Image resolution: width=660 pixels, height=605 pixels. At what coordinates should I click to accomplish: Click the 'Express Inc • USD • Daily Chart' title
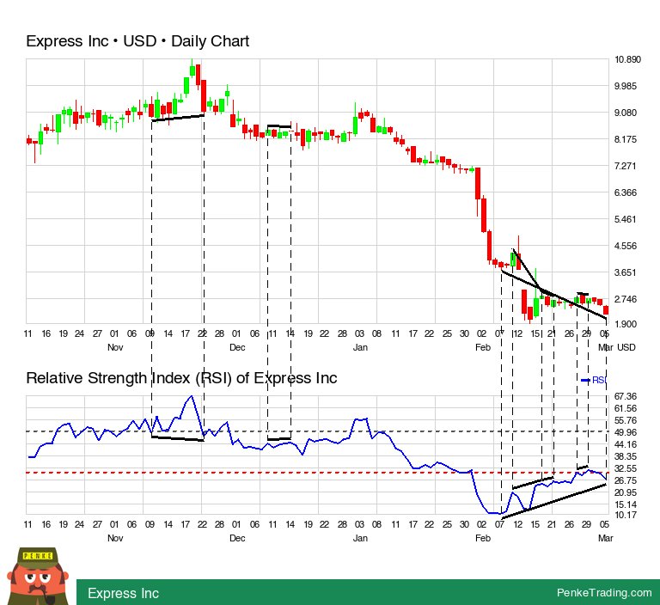pos(137,41)
